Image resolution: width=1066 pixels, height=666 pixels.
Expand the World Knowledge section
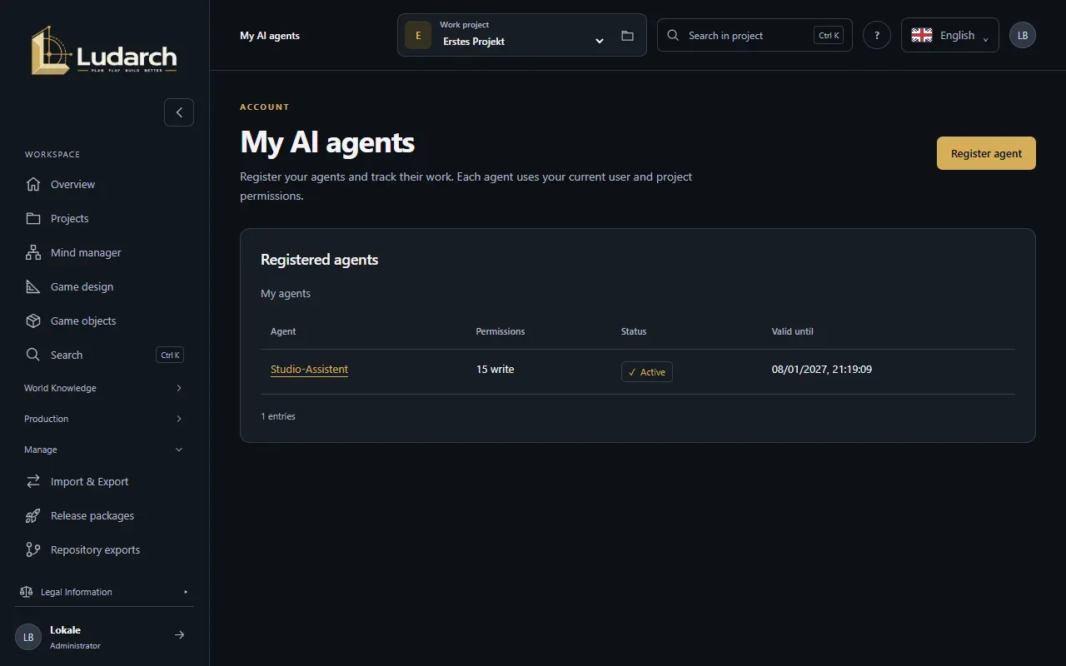click(104, 388)
